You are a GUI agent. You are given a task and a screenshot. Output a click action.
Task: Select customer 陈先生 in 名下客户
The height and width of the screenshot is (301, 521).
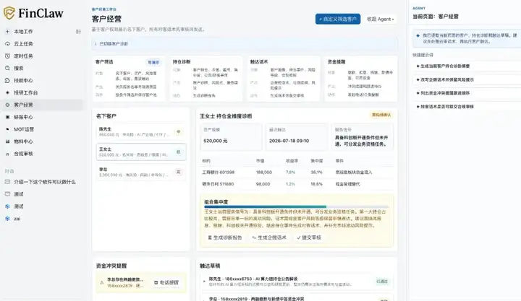[141, 131]
